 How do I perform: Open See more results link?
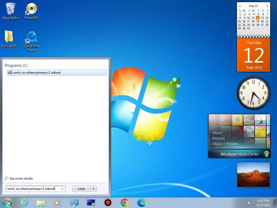tap(21, 178)
